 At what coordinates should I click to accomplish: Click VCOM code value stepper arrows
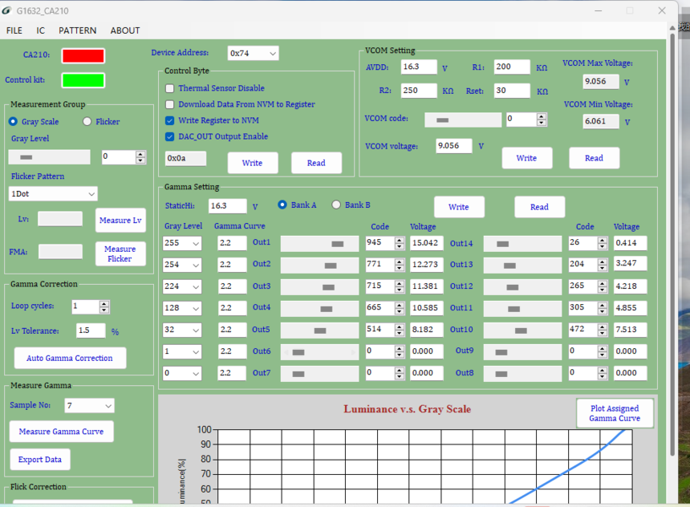coord(542,120)
